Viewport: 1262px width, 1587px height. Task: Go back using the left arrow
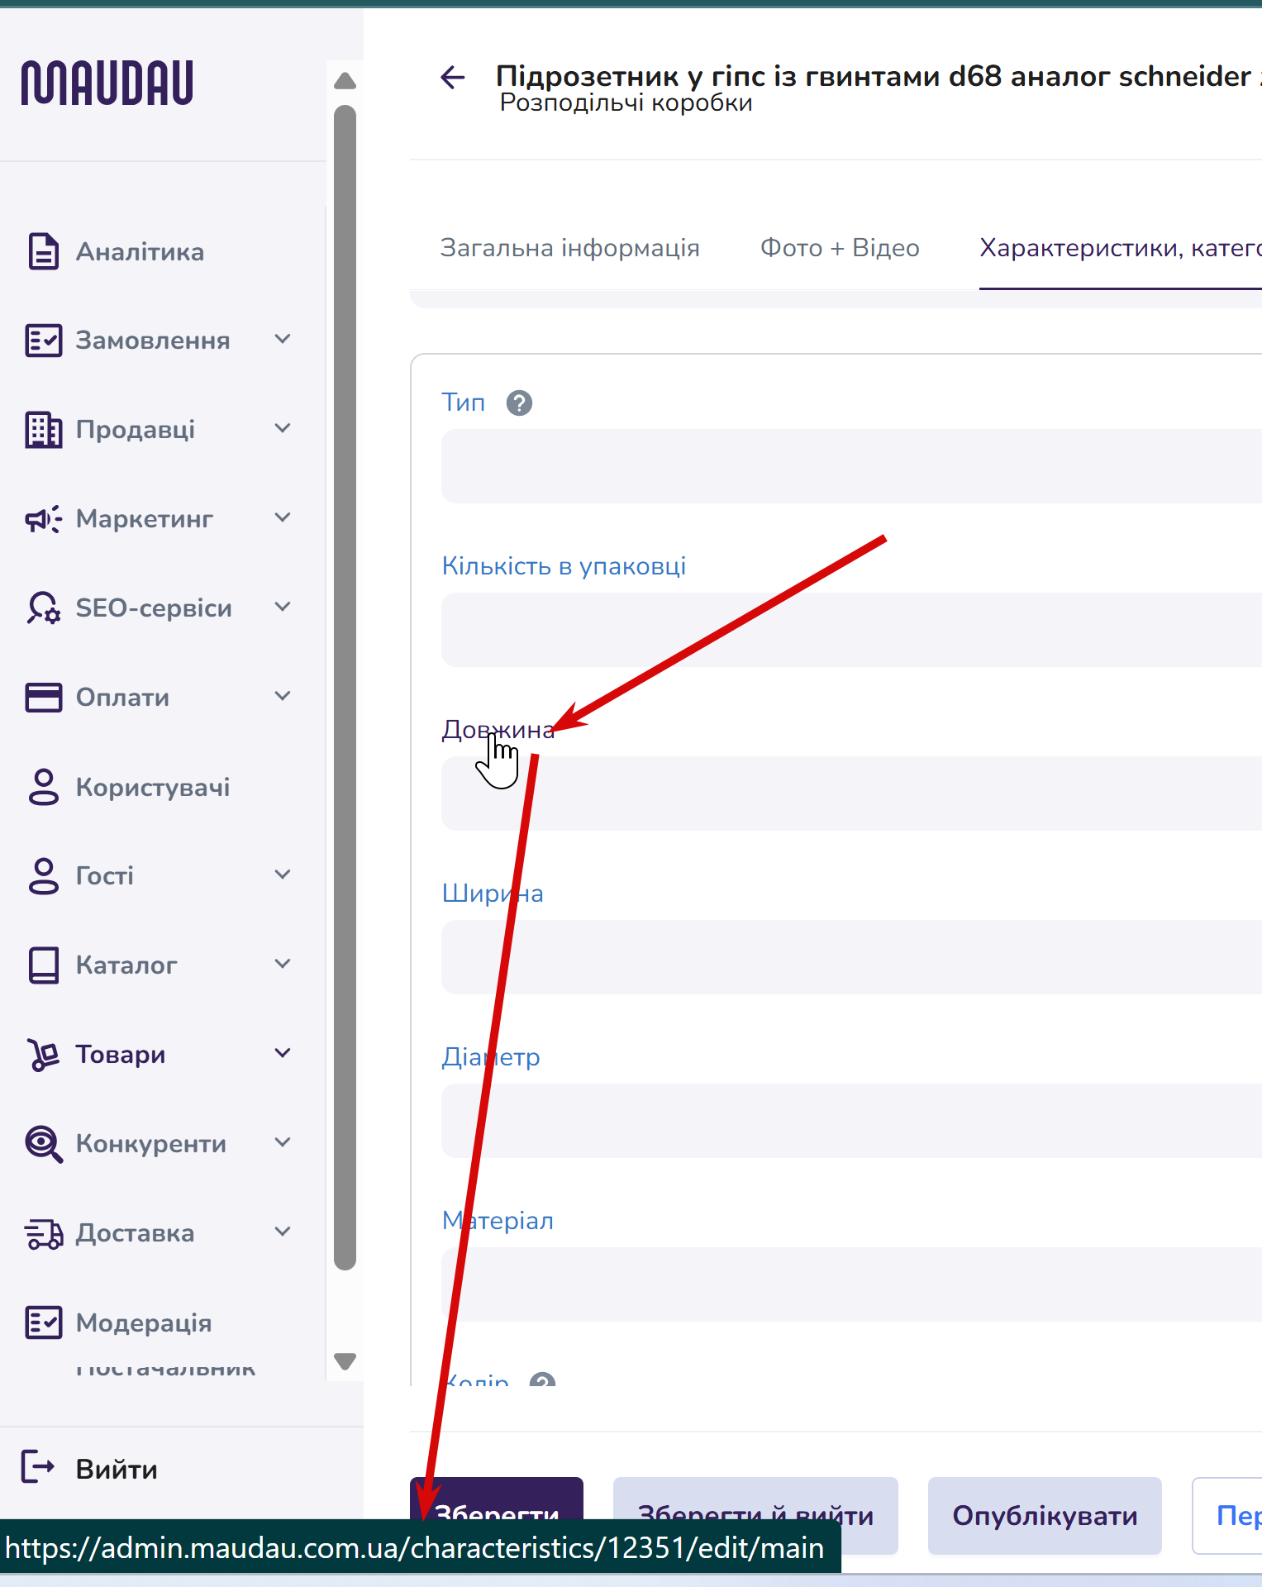pos(453,78)
